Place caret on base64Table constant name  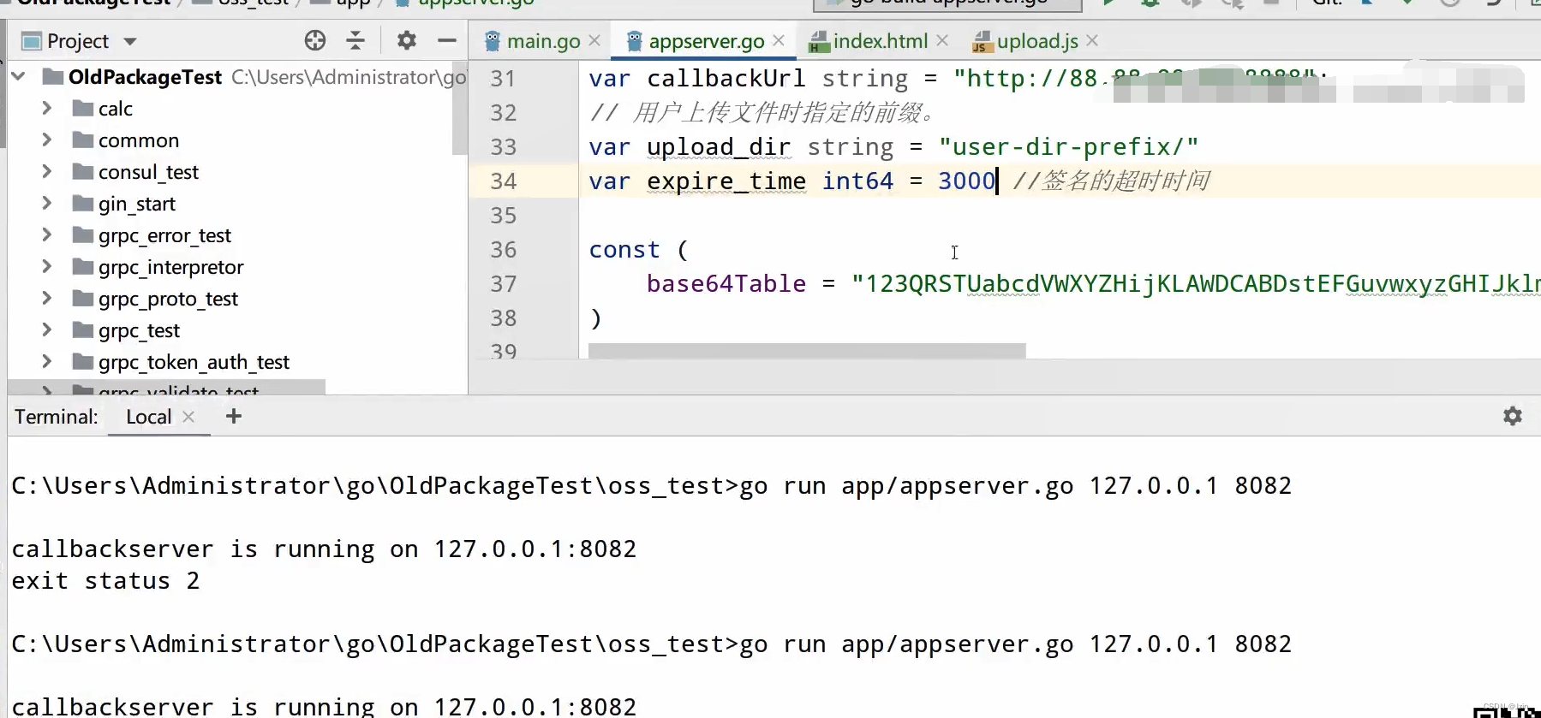click(726, 284)
